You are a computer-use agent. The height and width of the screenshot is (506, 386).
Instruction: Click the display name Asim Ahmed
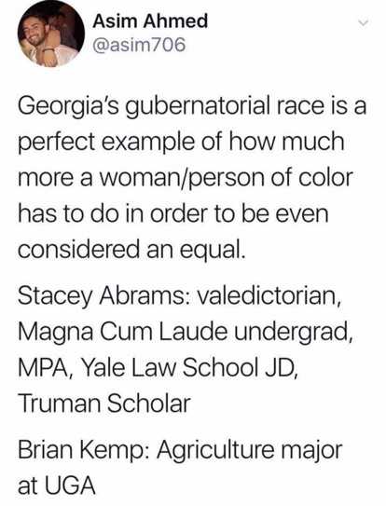pyautogui.click(x=150, y=22)
